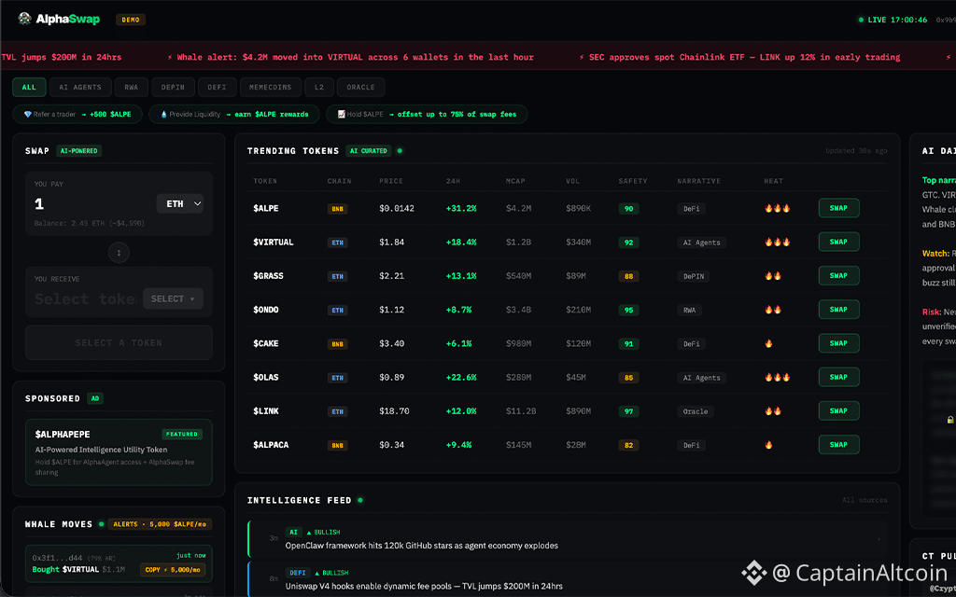Select the AI AGENTS category tab

tap(80, 88)
